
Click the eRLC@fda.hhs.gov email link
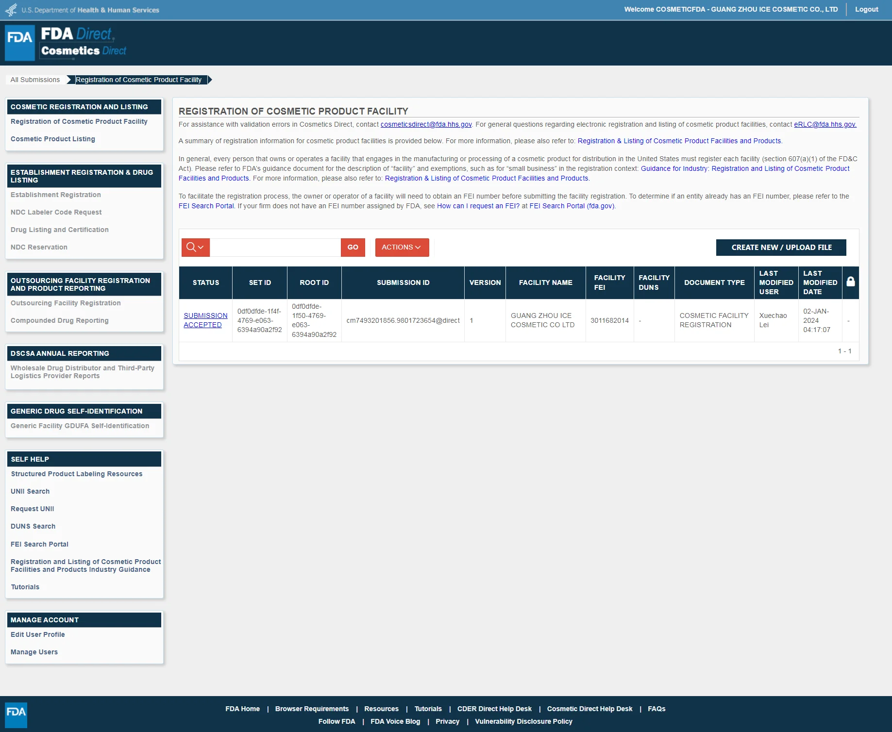coord(825,124)
